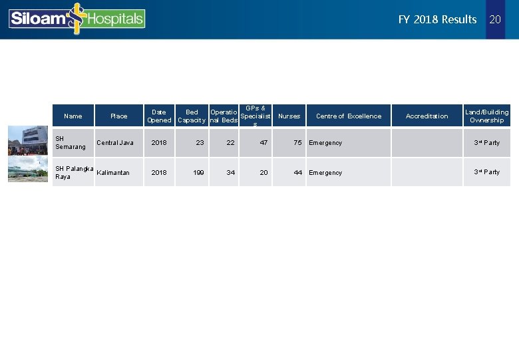Click the 2018 date in SH Semarang row
Screen dimensions: 519x359
tap(159, 143)
